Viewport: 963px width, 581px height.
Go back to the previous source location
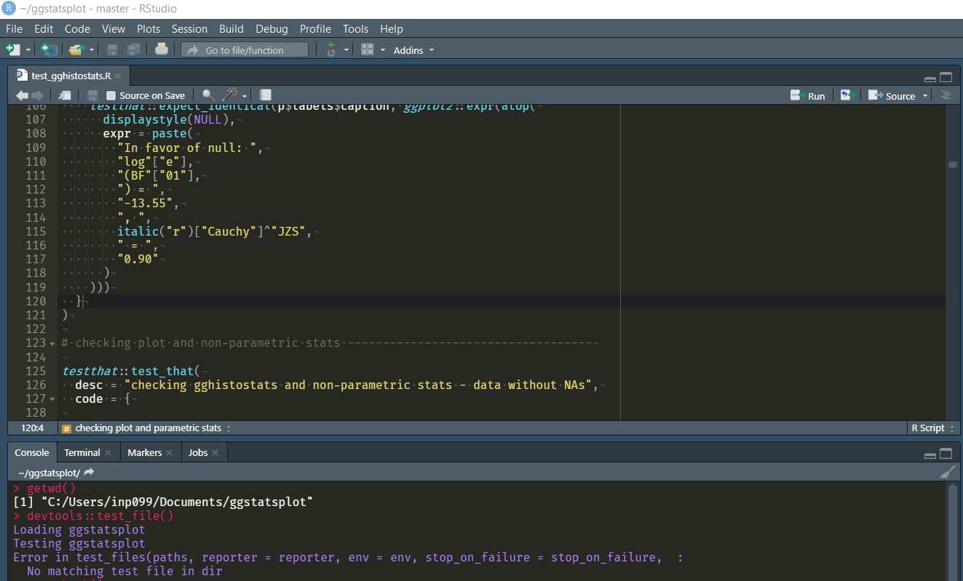tap(22, 95)
